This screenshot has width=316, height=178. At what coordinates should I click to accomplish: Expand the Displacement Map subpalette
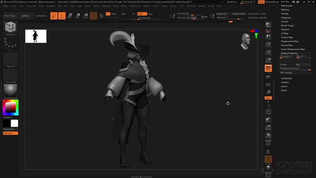(x=290, y=41)
